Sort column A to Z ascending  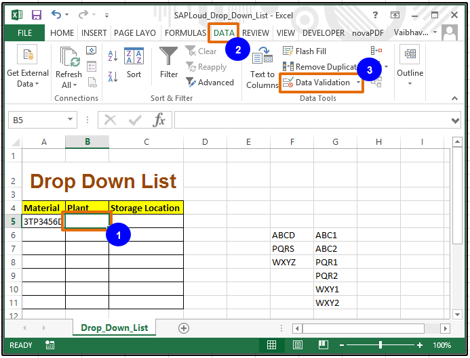(x=113, y=55)
